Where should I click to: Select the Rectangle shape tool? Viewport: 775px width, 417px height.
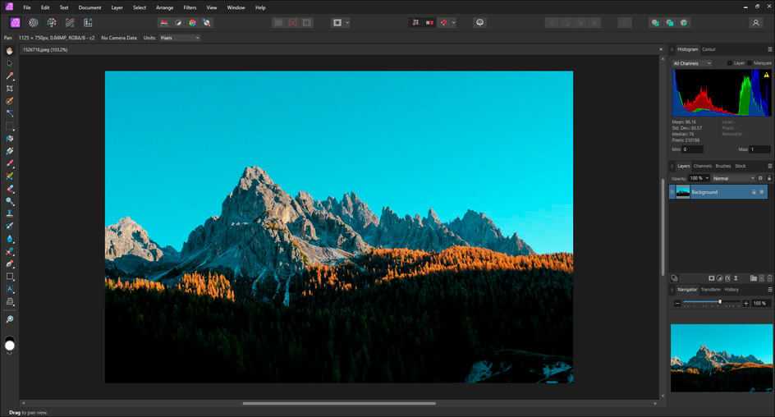9,277
